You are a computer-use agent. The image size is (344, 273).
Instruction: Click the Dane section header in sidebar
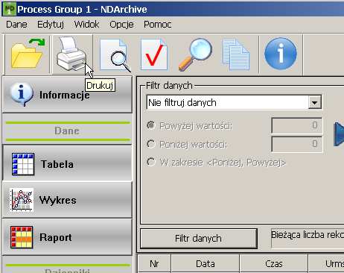point(67,131)
